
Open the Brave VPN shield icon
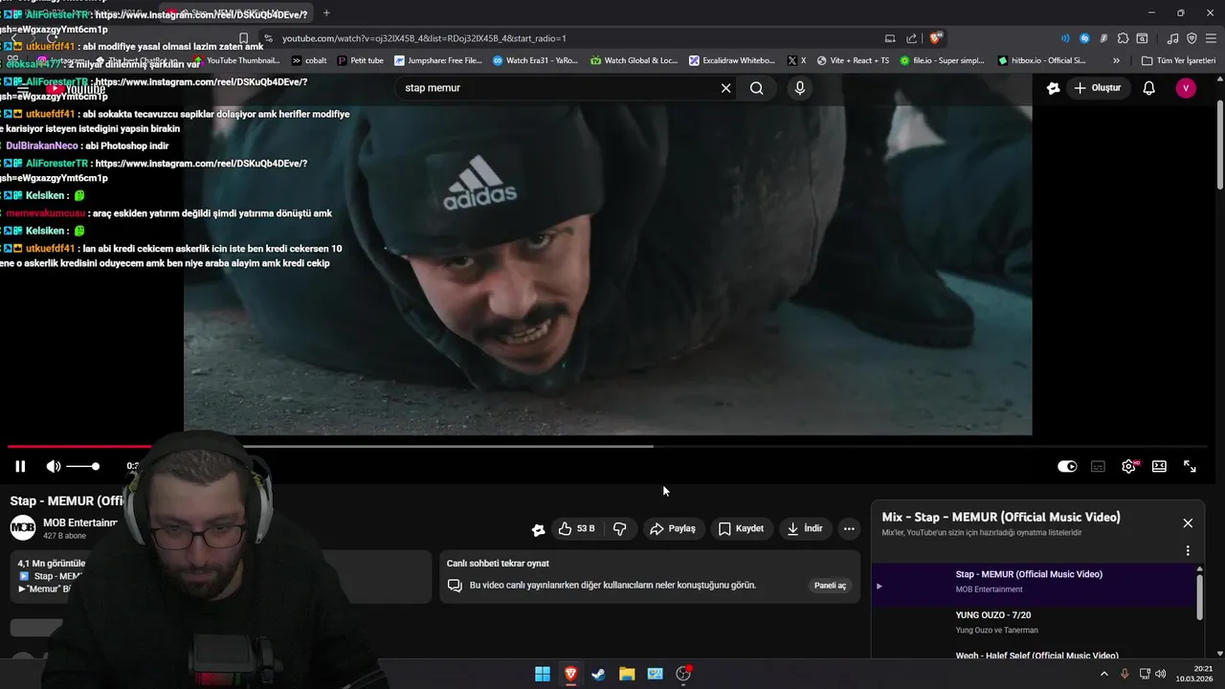point(1192,38)
